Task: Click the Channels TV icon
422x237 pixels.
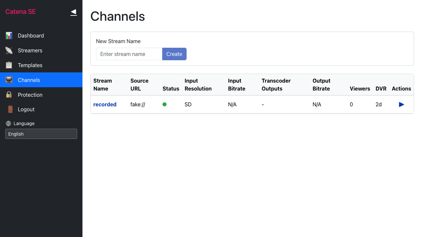Action: [9, 80]
